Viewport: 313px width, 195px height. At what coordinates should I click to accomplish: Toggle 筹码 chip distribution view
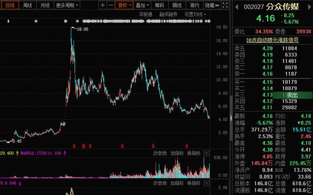tap(159, 5)
